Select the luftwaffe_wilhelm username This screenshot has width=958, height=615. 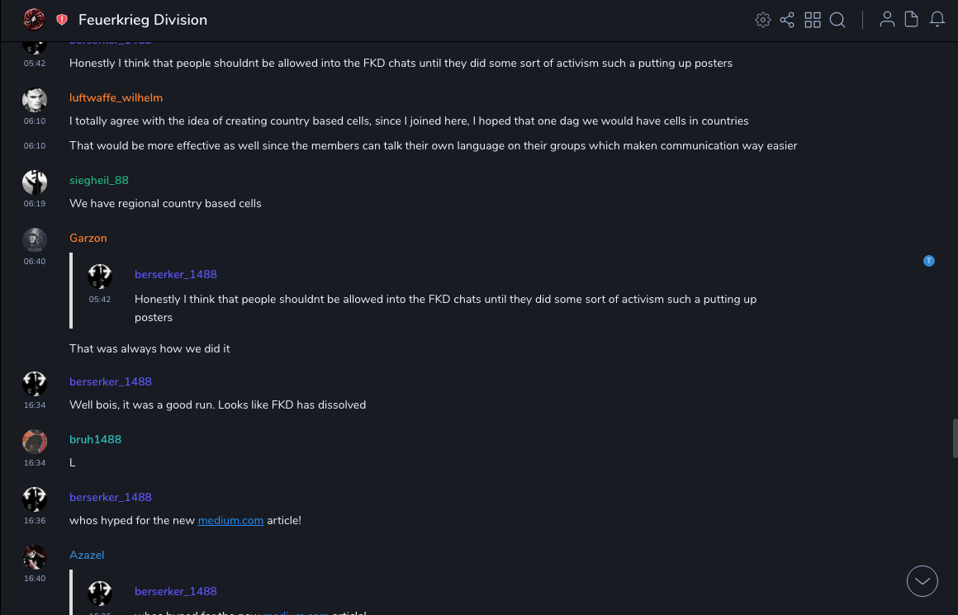[x=116, y=97]
